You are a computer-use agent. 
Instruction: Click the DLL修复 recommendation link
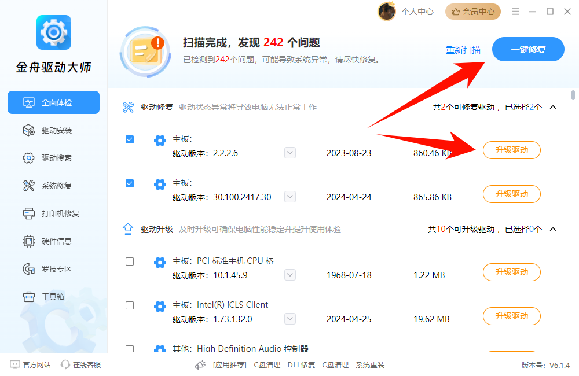pos(301,365)
